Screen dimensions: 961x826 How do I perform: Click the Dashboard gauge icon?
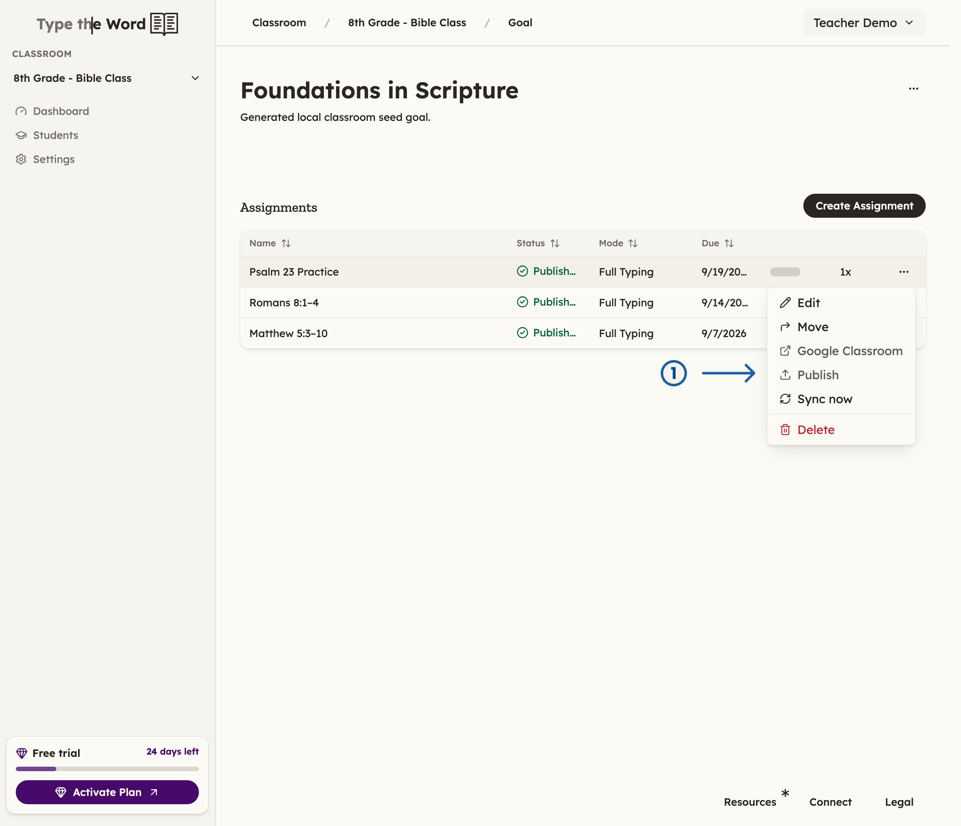point(21,111)
